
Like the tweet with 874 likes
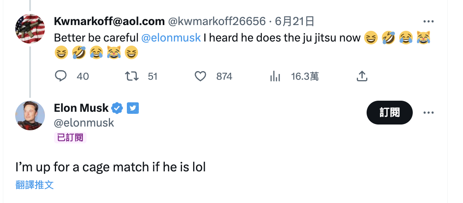pyautogui.click(x=200, y=76)
